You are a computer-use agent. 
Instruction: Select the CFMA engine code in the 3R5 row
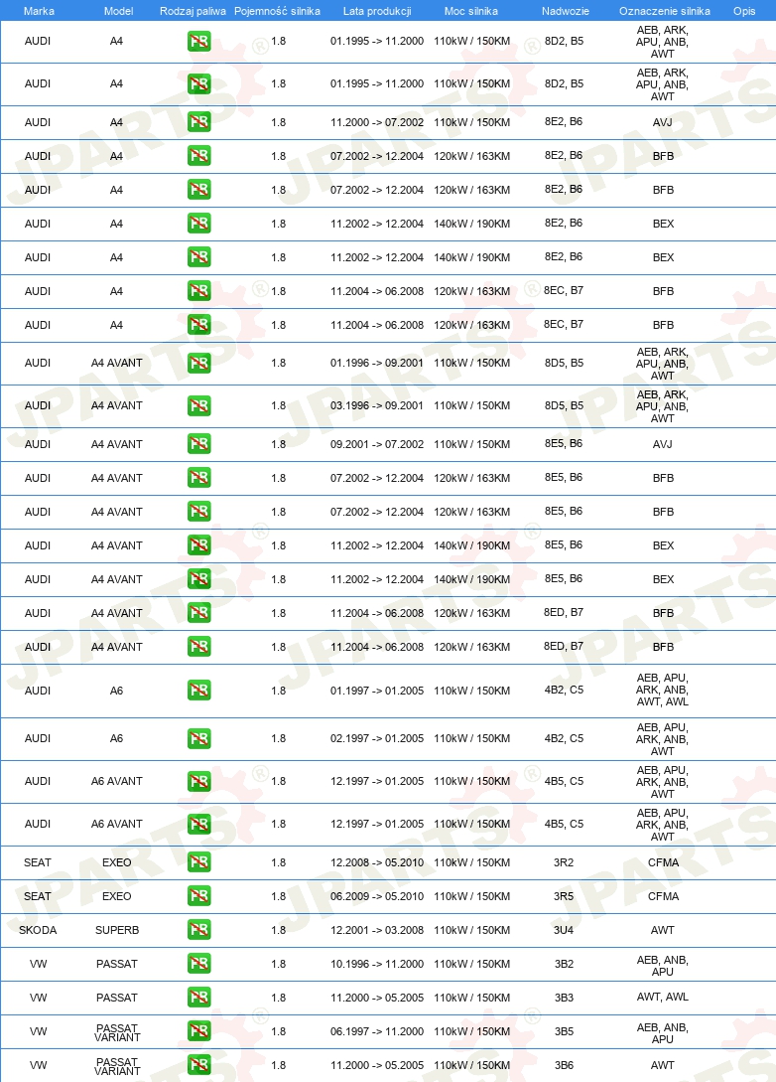tap(663, 896)
